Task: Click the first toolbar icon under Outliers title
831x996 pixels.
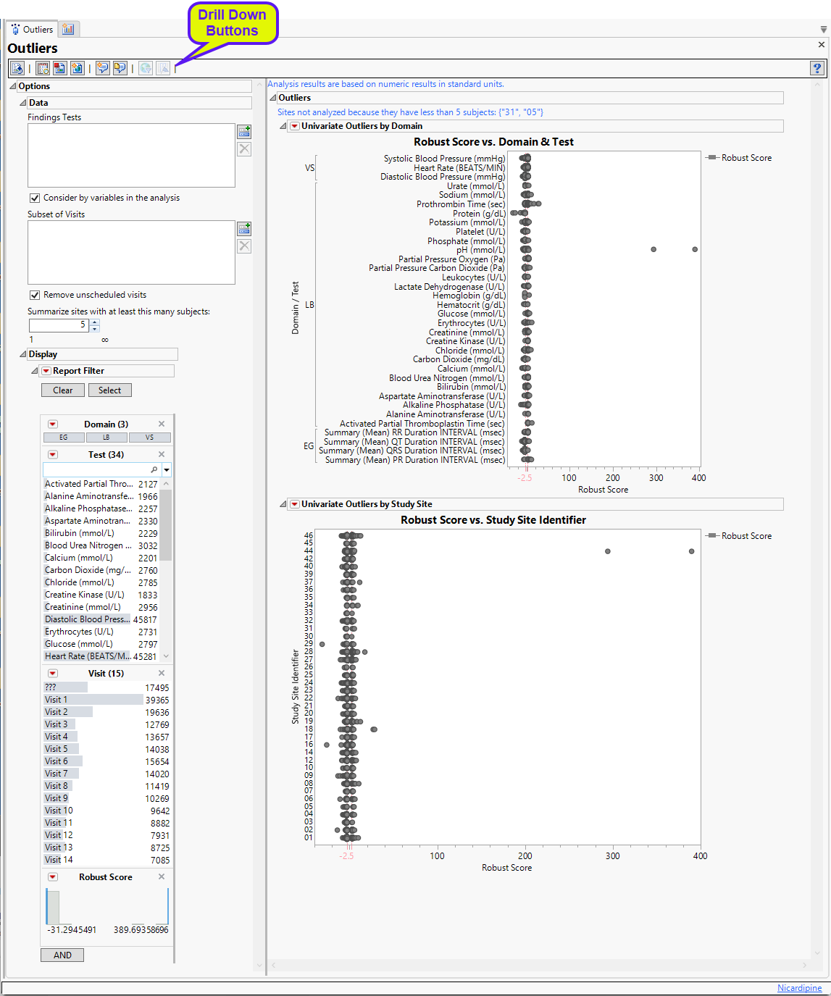Action: [x=17, y=68]
